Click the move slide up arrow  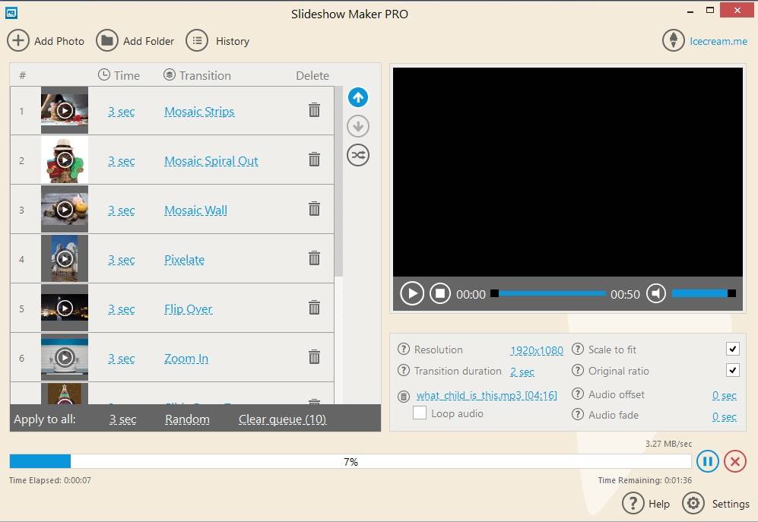click(358, 97)
